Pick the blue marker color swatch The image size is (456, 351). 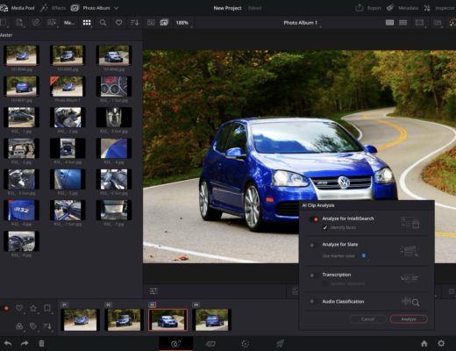tap(364, 255)
